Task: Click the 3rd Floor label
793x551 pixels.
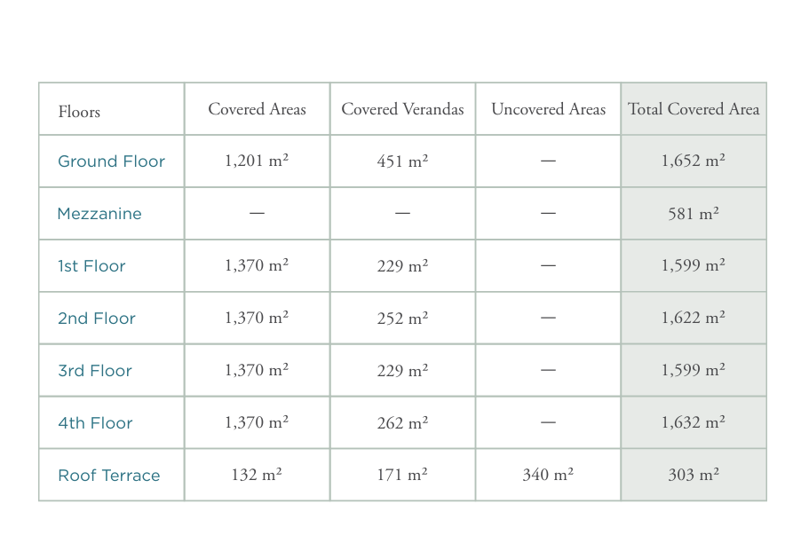Action: pos(95,371)
